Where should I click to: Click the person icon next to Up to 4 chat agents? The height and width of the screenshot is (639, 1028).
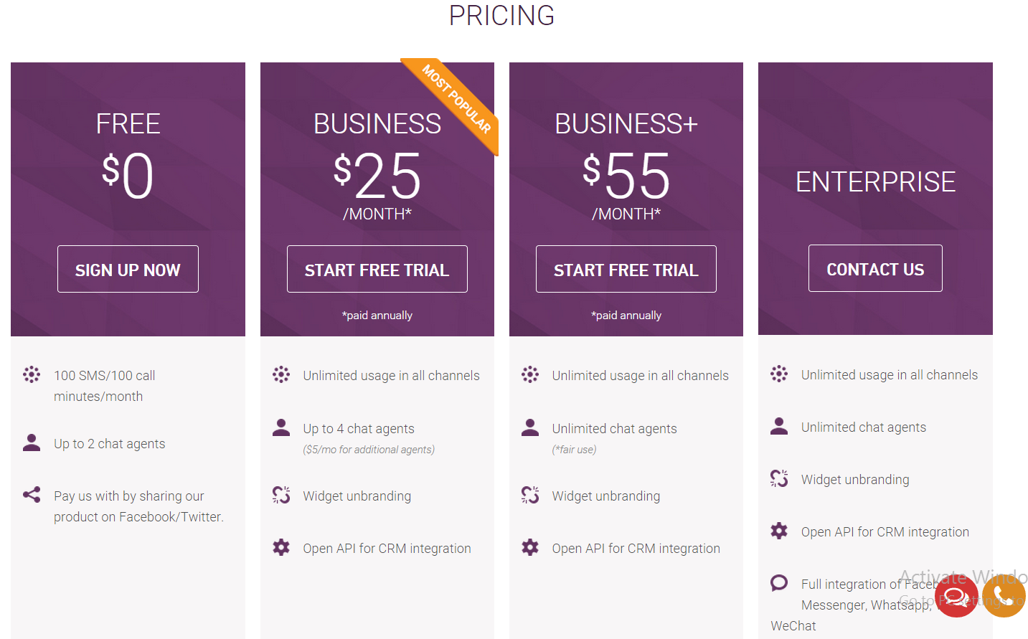tap(281, 427)
